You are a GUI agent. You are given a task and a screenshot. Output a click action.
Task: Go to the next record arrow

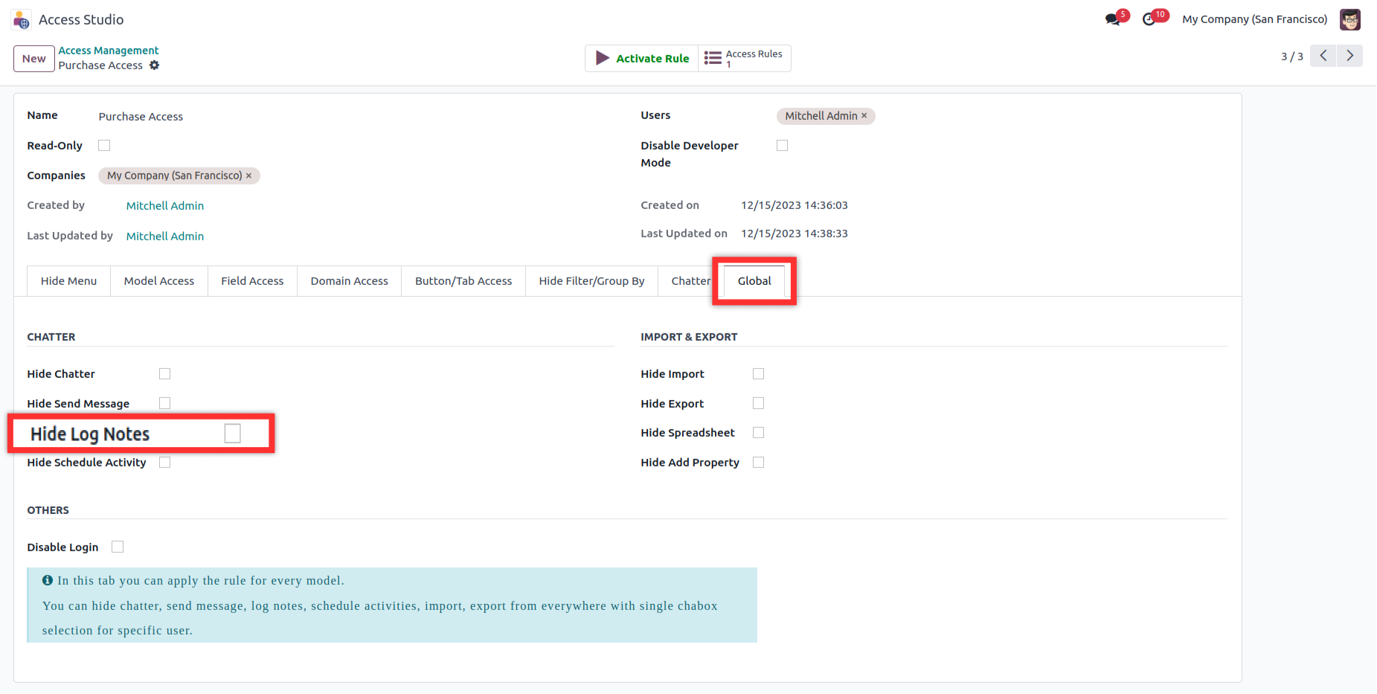[1349, 56]
